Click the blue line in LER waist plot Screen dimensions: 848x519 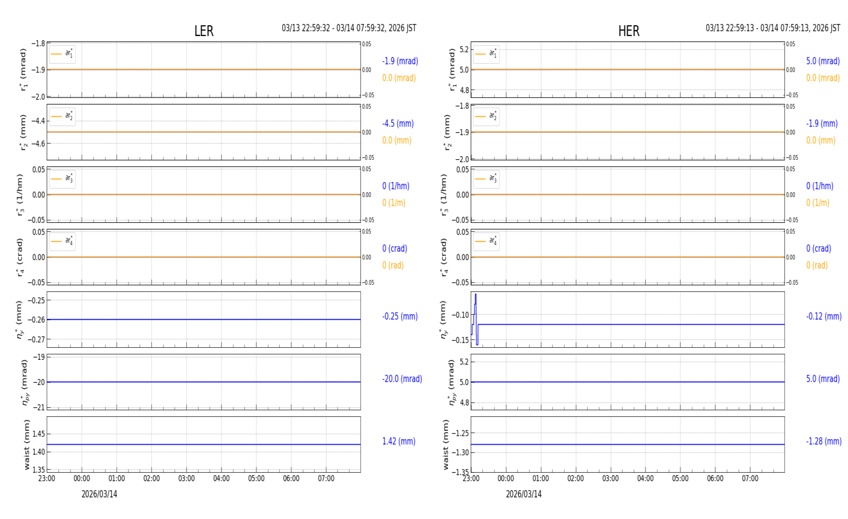pos(204,445)
